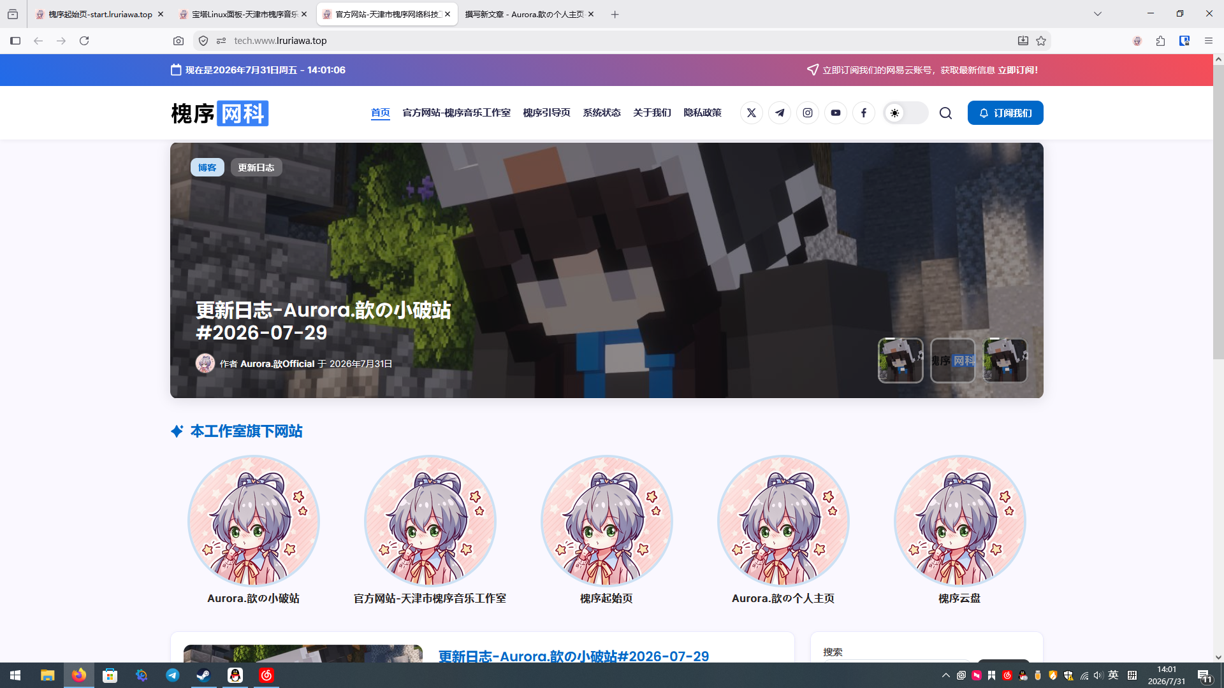Open the 关于我们 nav item

tap(652, 113)
